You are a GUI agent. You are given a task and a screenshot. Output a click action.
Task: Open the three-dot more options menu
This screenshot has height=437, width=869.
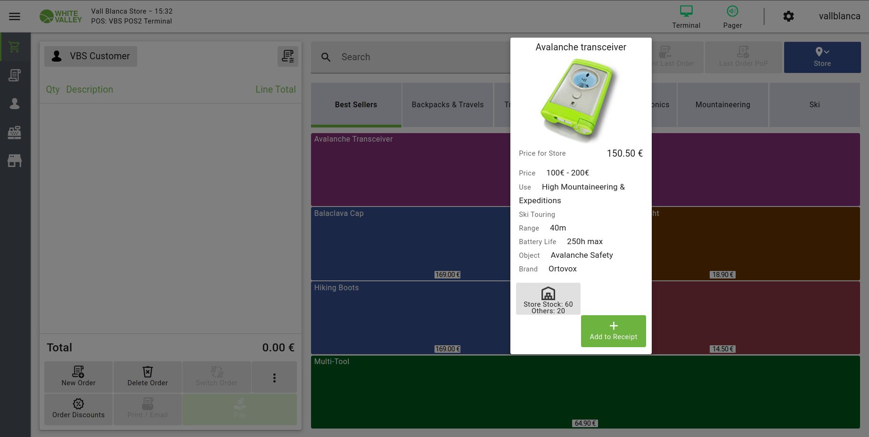coord(274,378)
